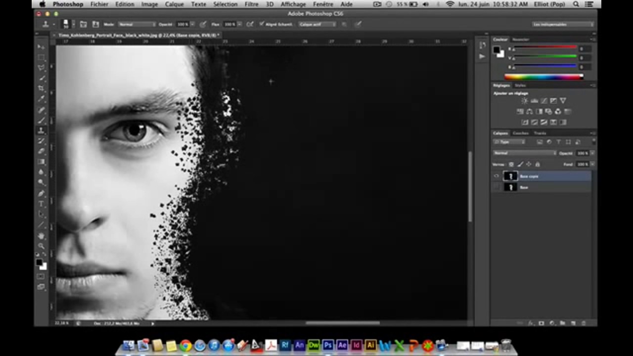Click the Base copie layer thumbnail
This screenshot has width=633, height=356.
(510, 176)
